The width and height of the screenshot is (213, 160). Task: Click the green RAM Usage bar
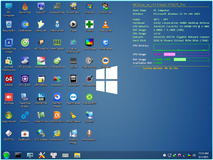(x=191, y=59)
